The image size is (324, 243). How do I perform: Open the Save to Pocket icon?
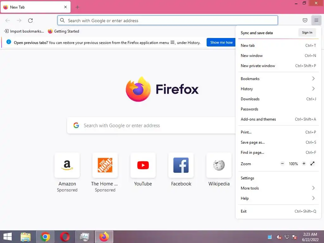coord(305,20)
